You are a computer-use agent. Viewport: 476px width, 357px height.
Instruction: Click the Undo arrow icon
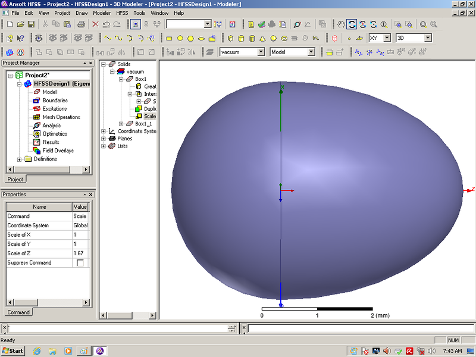pos(106,24)
